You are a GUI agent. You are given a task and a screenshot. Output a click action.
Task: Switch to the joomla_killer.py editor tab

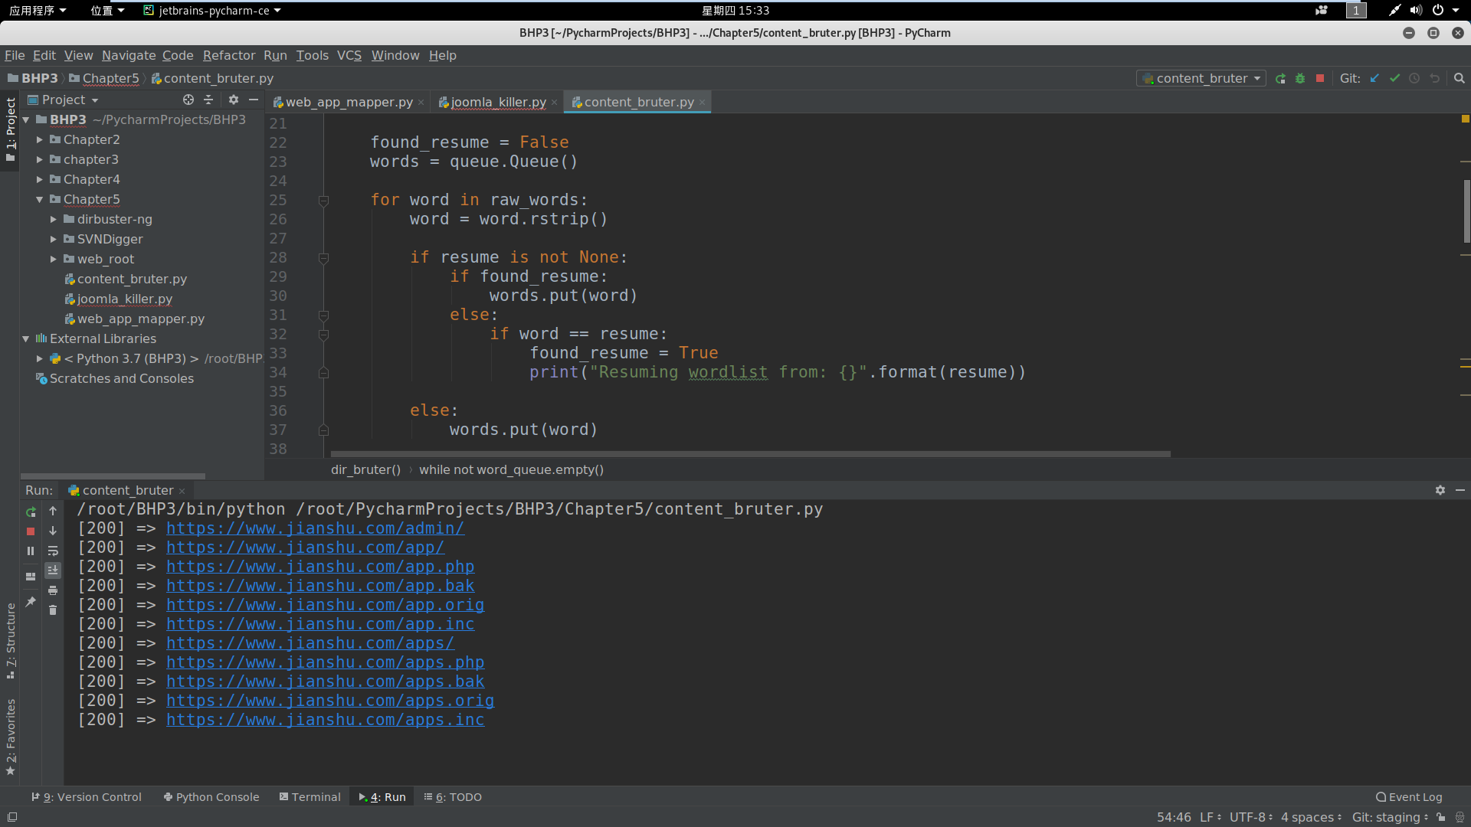[x=498, y=102]
